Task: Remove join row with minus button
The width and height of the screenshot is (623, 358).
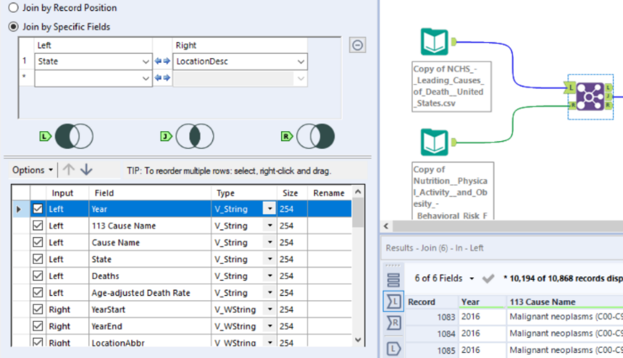Action: point(358,45)
